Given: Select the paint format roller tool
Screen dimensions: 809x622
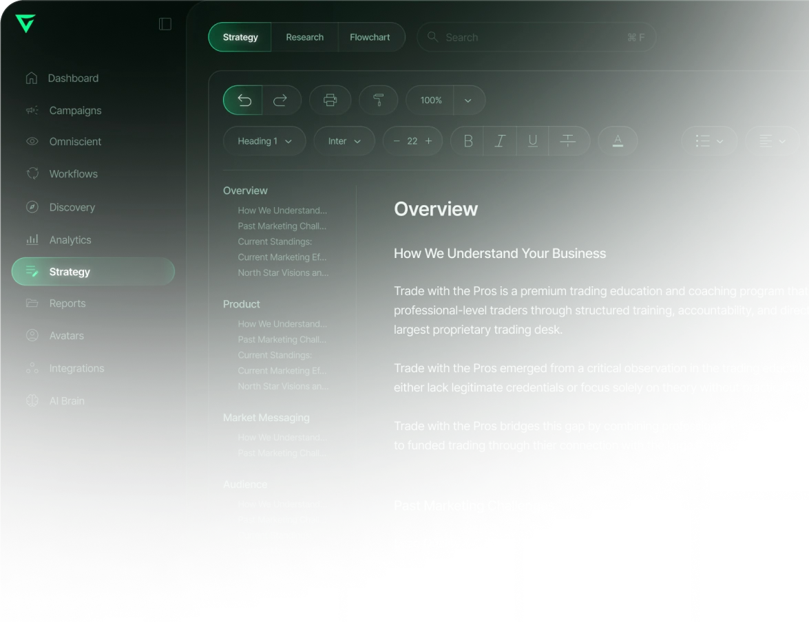Looking at the screenshot, I should [x=378, y=100].
